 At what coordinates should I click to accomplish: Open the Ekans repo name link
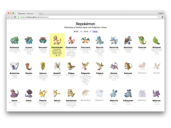click(14, 100)
